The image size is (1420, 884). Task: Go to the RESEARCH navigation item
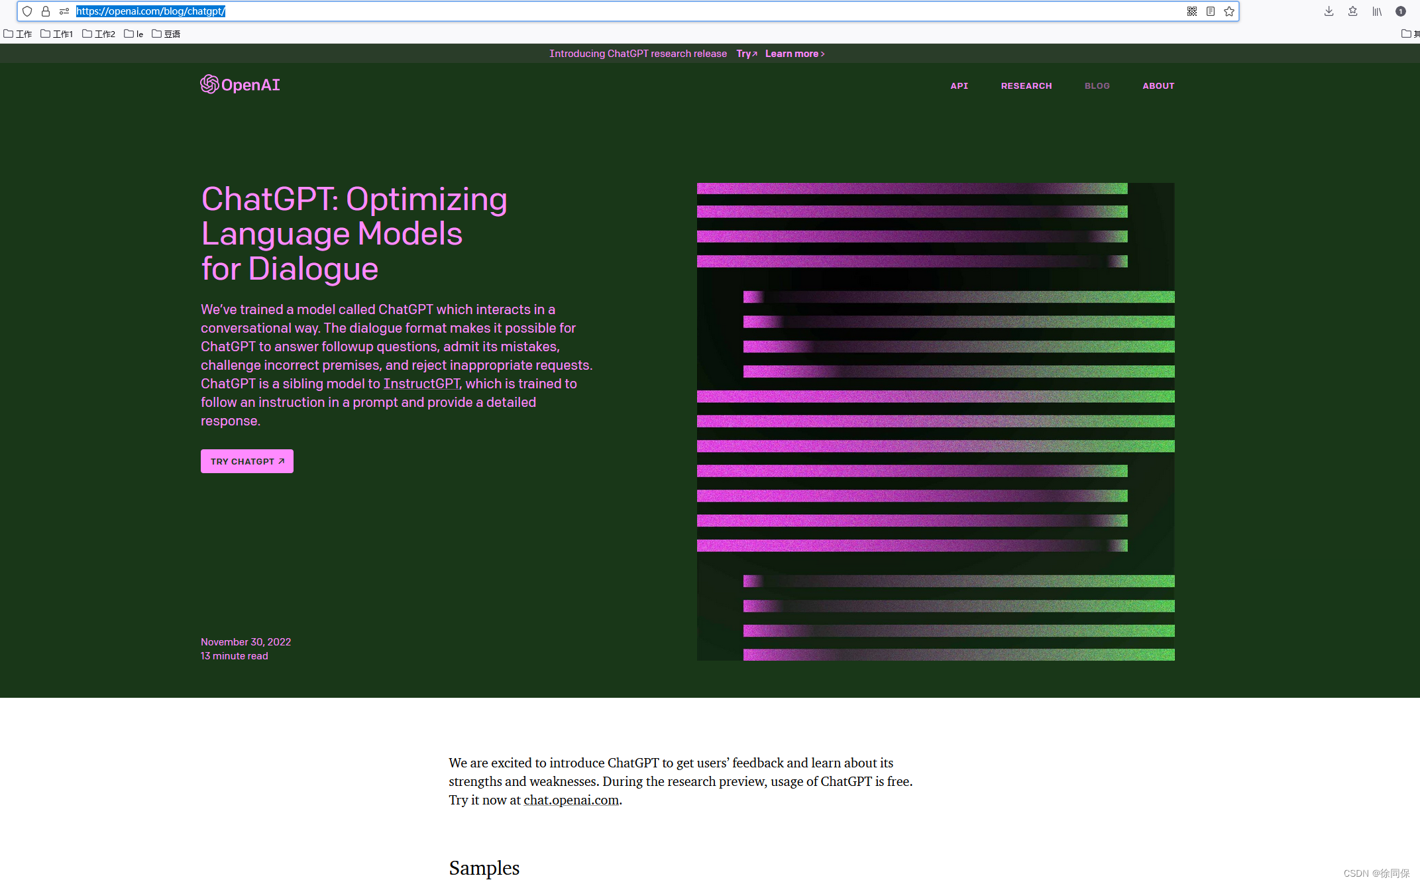[x=1026, y=86]
